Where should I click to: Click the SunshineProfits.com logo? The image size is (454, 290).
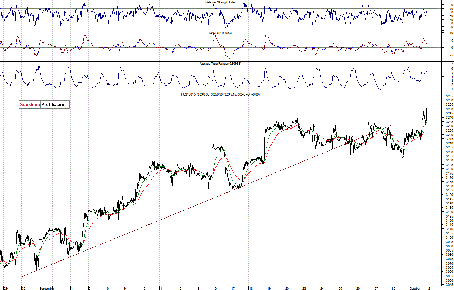tap(44, 104)
